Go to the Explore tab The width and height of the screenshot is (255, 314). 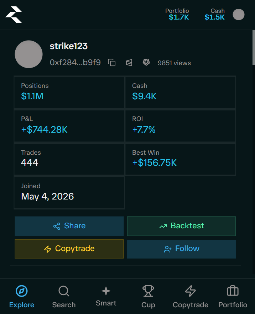22,297
